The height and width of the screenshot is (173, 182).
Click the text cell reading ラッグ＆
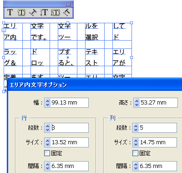point(13,57)
